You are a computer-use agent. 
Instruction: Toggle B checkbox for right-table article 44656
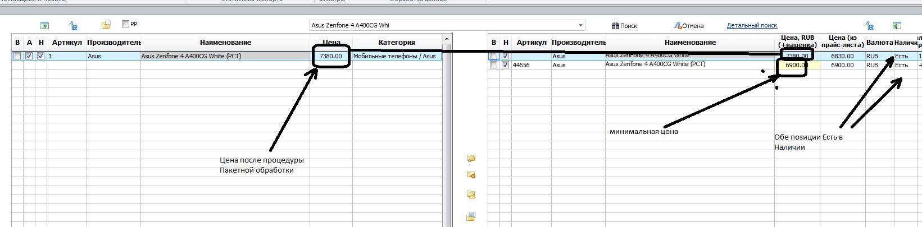(x=493, y=65)
